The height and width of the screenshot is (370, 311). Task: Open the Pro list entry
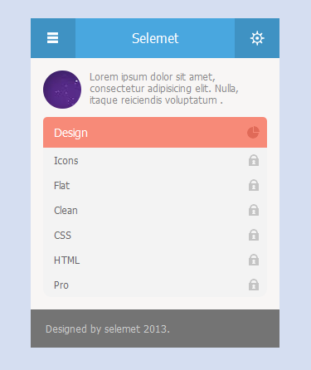click(x=155, y=285)
